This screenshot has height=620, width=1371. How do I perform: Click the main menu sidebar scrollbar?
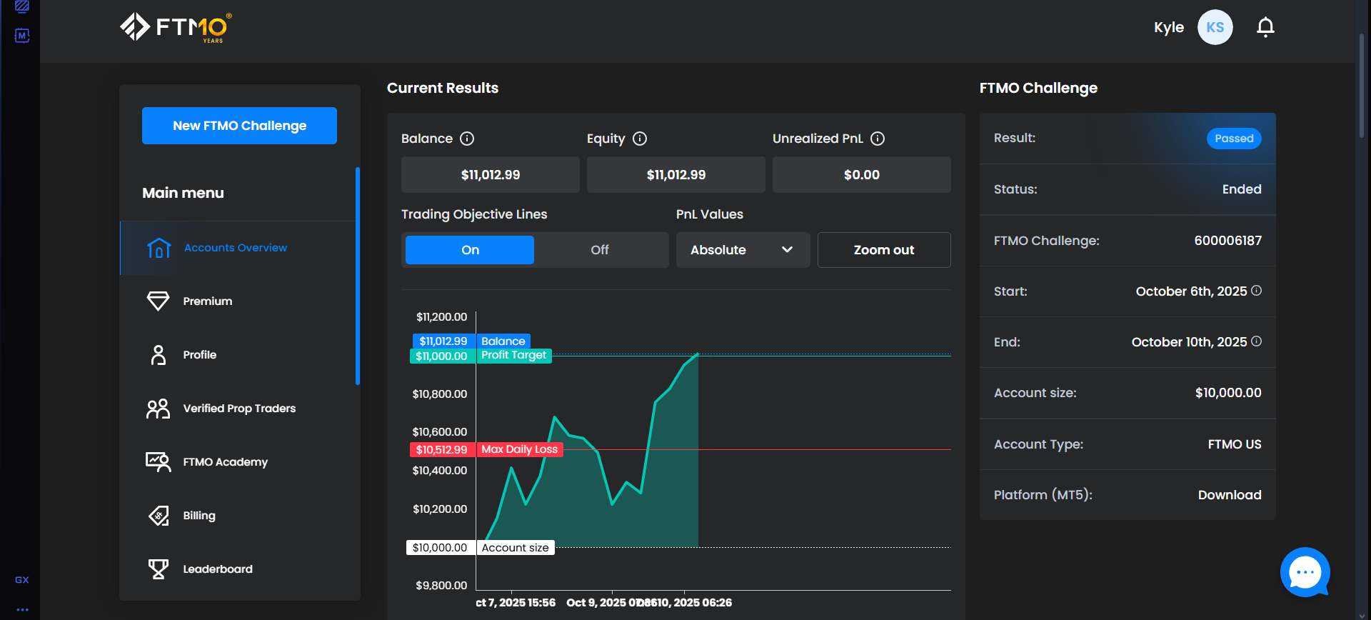[357, 276]
